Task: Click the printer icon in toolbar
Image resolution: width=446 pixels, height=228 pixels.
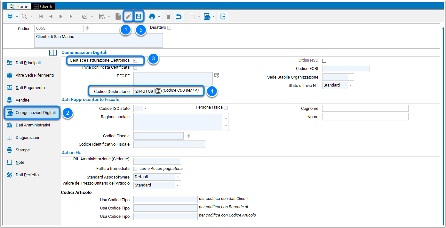Action: [x=152, y=17]
